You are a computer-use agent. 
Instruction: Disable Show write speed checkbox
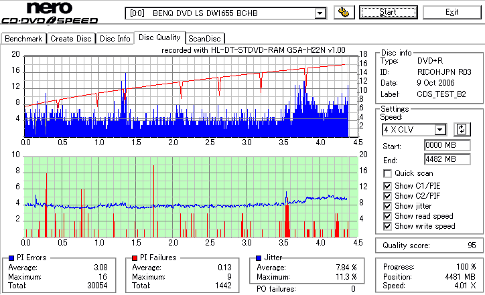[x=387, y=226]
